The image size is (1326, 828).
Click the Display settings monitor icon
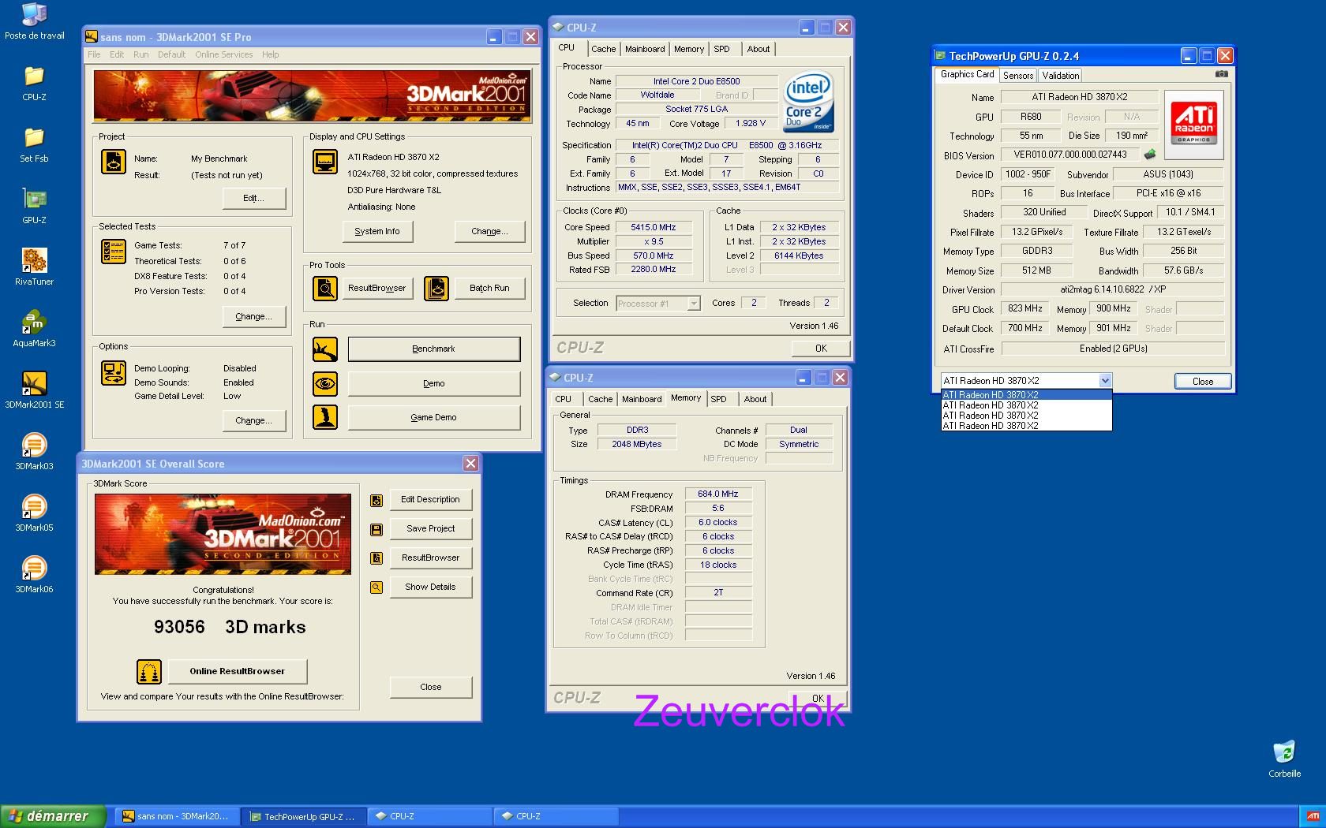pyautogui.click(x=325, y=162)
